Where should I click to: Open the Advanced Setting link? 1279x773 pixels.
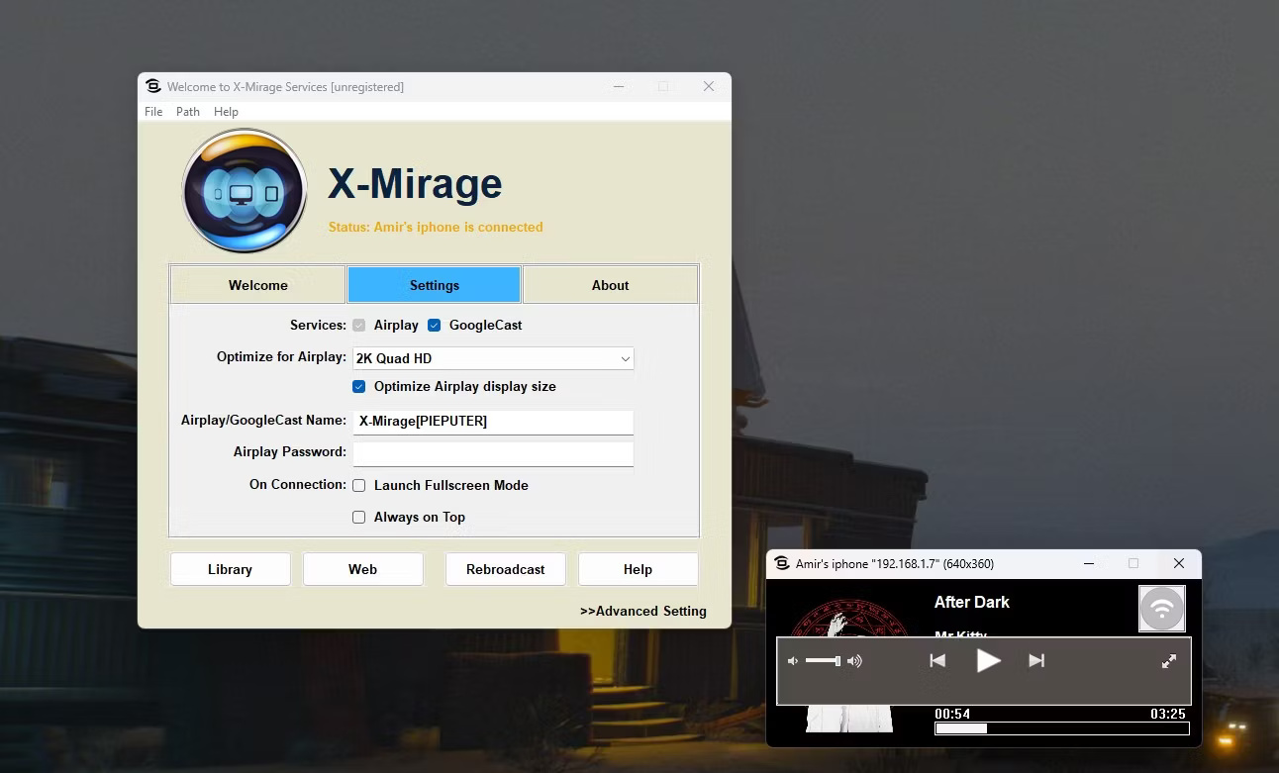click(643, 611)
